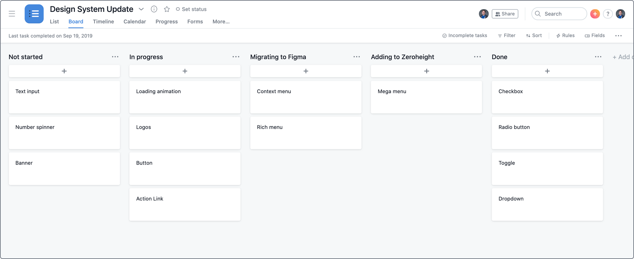This screenshot has height=259, width=634.
Task: Open project info details icon
Action: [x=154, y=9]
